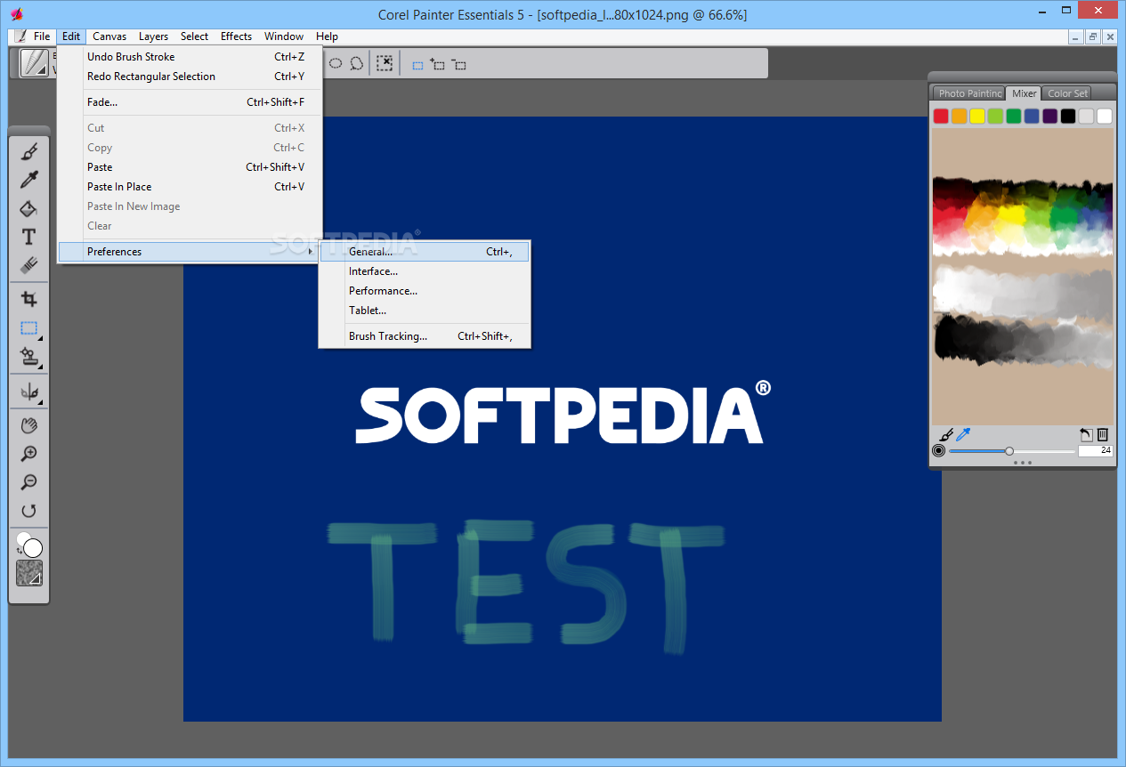The image size is (1126, 767).
Task: Click the Mixer reset arrow icon
Action: 1086,434
